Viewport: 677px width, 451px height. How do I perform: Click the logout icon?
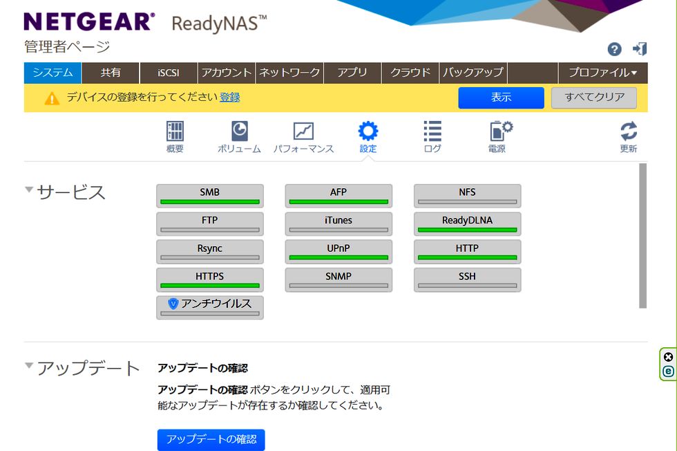(640, 49)
